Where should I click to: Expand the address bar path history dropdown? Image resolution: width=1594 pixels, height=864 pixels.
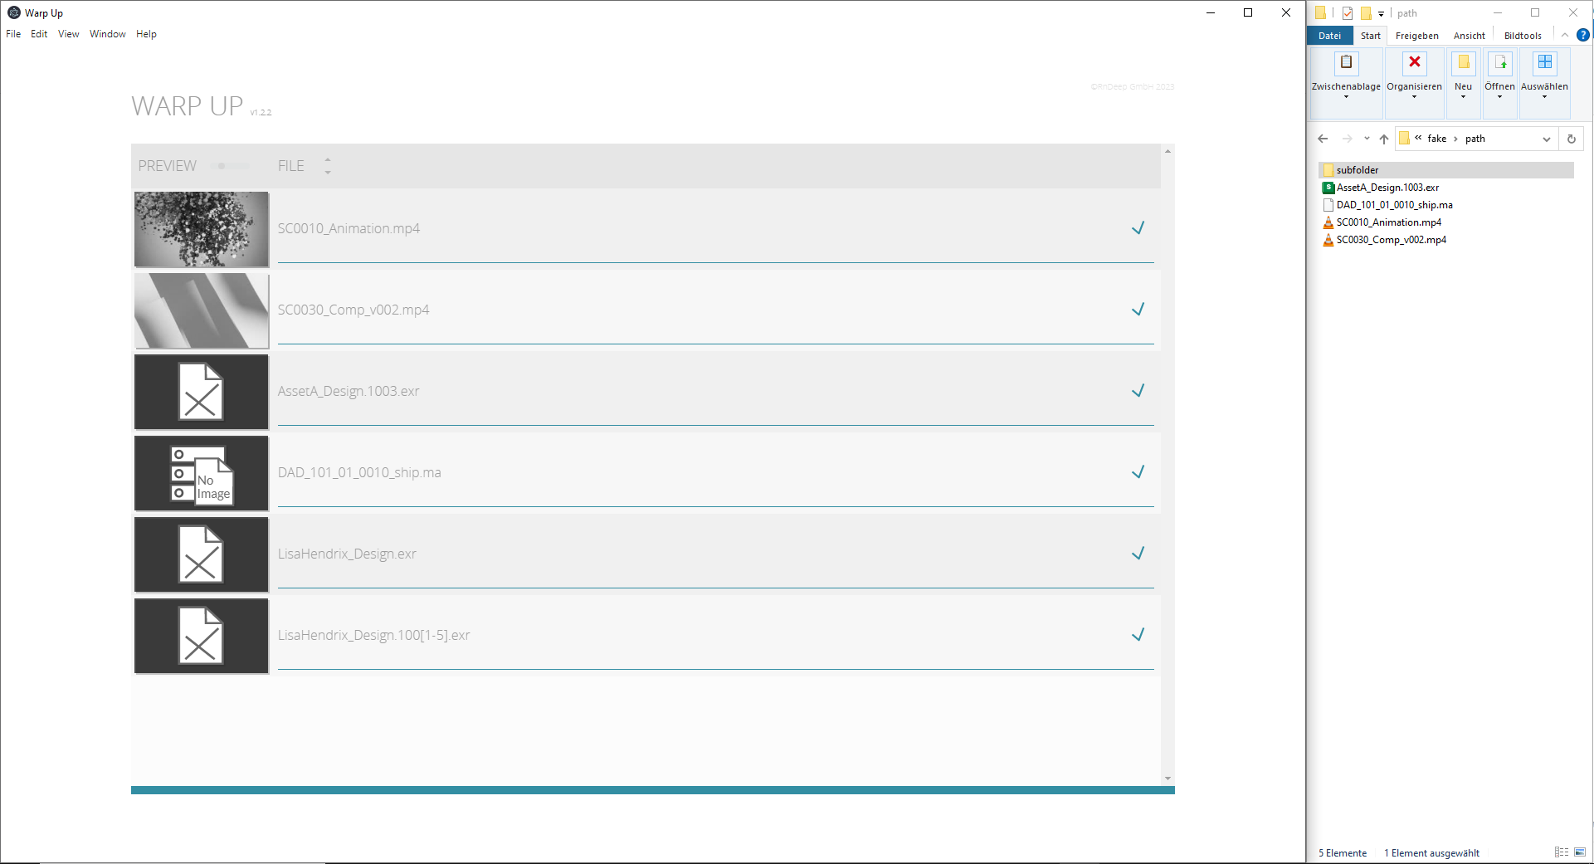(1546, 139)
